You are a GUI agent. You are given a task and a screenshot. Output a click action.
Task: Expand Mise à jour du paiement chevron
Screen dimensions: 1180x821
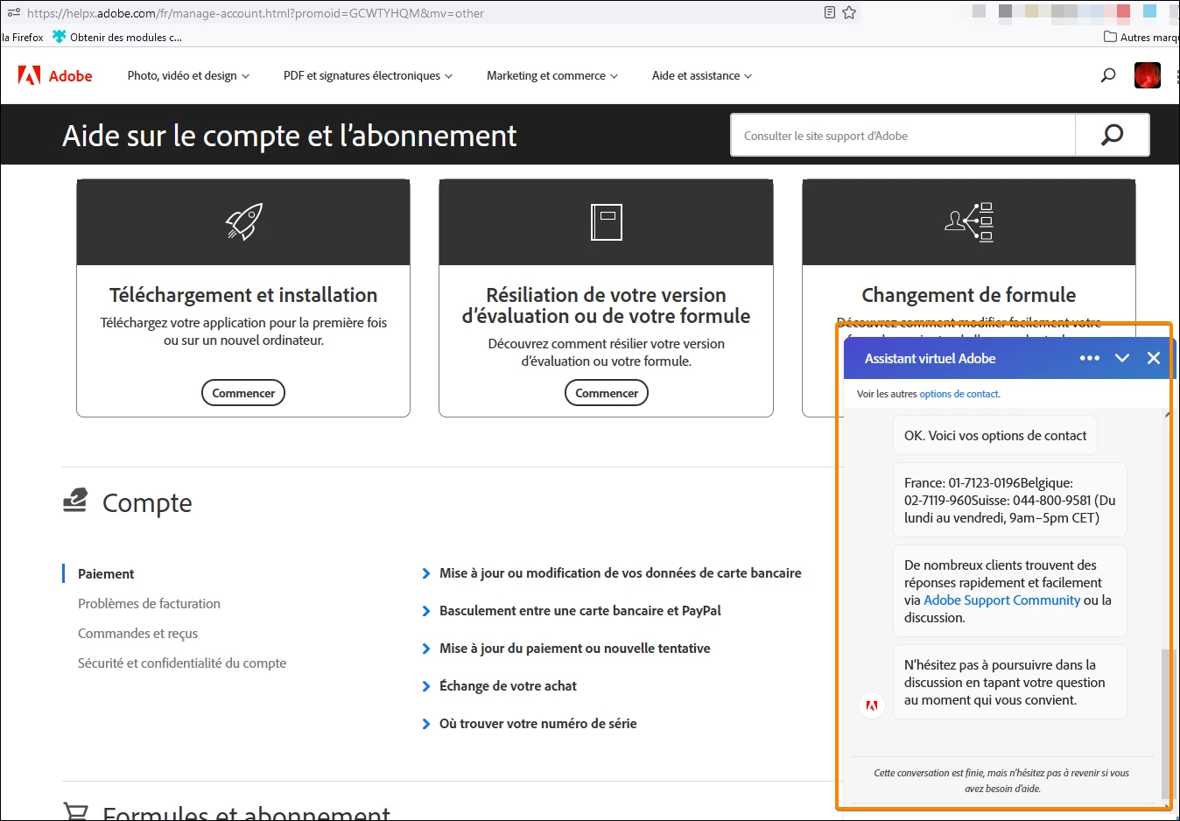(x=426, y=649)
